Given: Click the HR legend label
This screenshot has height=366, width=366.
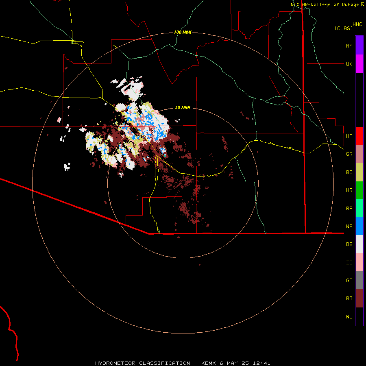Looking at the screenshot, I should 349,190.
